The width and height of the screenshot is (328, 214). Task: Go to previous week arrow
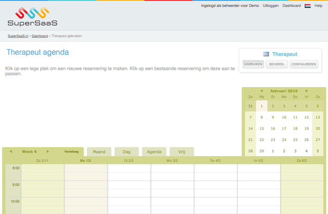pos(11,151)
